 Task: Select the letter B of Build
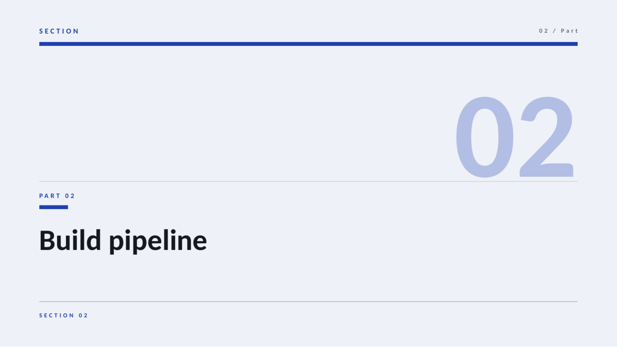pyautogui.click(x=47, y=241)
